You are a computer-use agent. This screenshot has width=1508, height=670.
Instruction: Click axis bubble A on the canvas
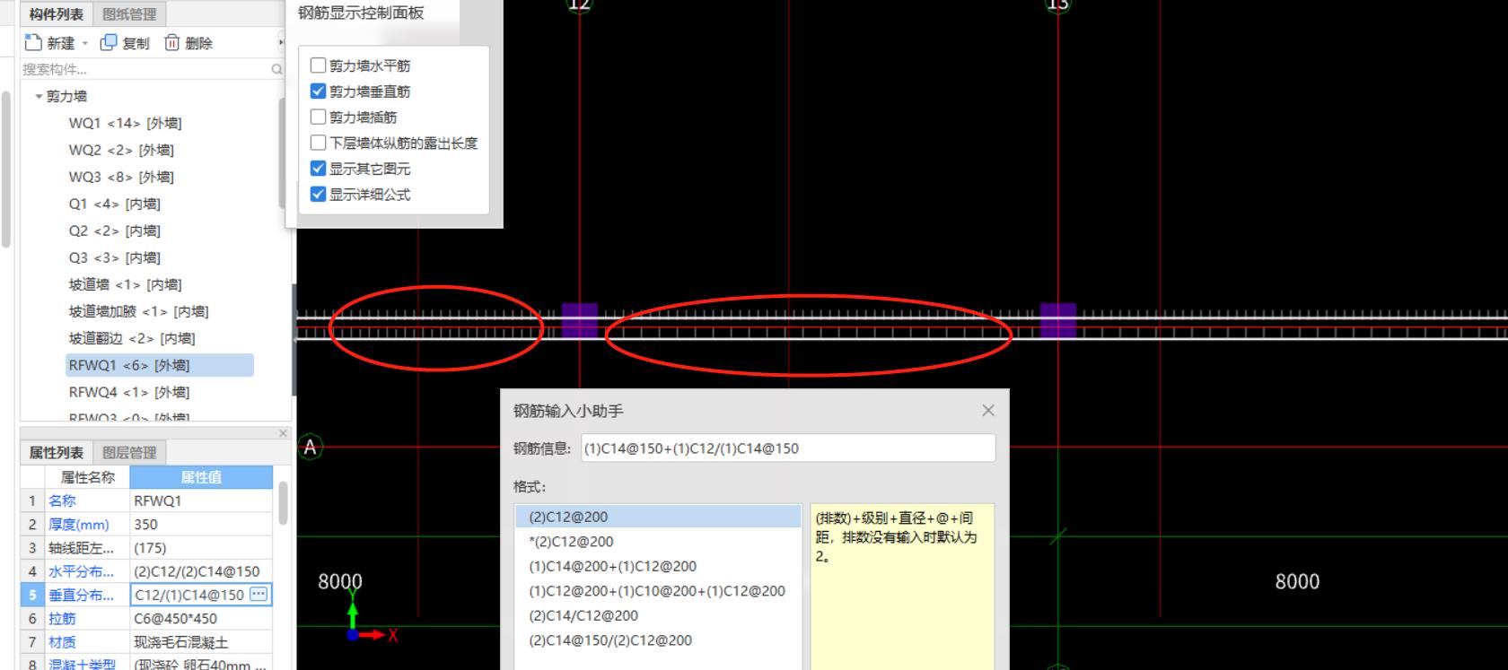[x=311, y=447]
